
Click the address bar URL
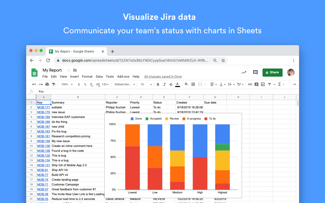[x=135, y=60]
